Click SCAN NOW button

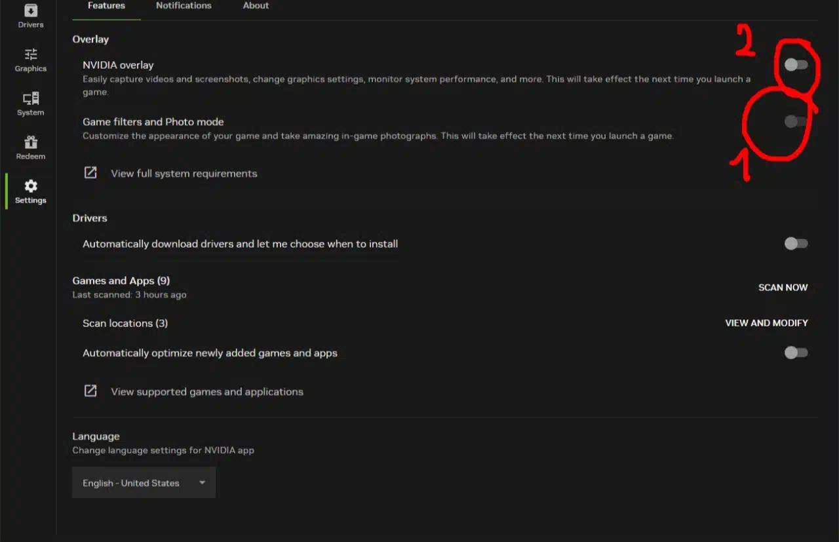coord(783,287)
